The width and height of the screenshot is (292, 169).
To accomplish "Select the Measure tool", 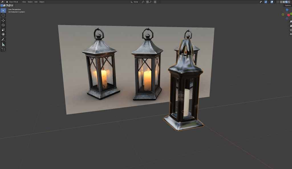I will [x=3, y=44].
